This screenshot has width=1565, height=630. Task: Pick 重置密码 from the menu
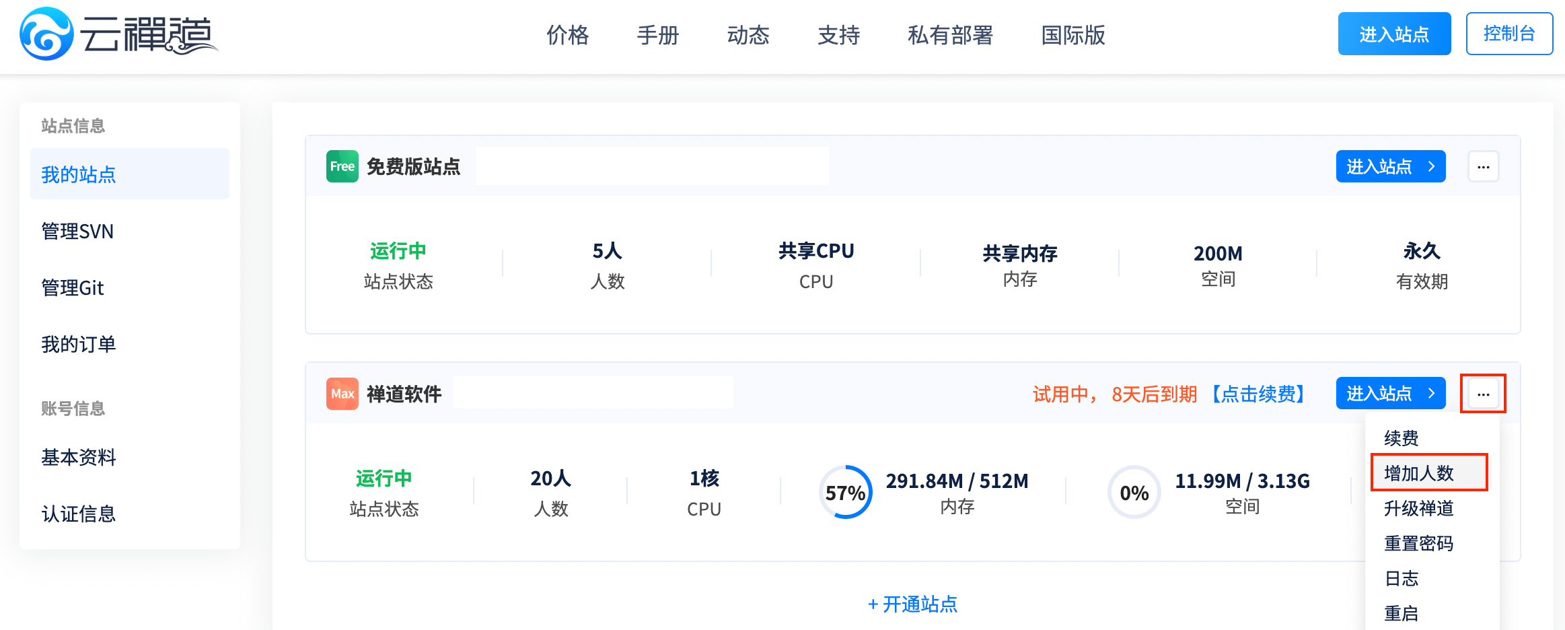point(1419,543)
